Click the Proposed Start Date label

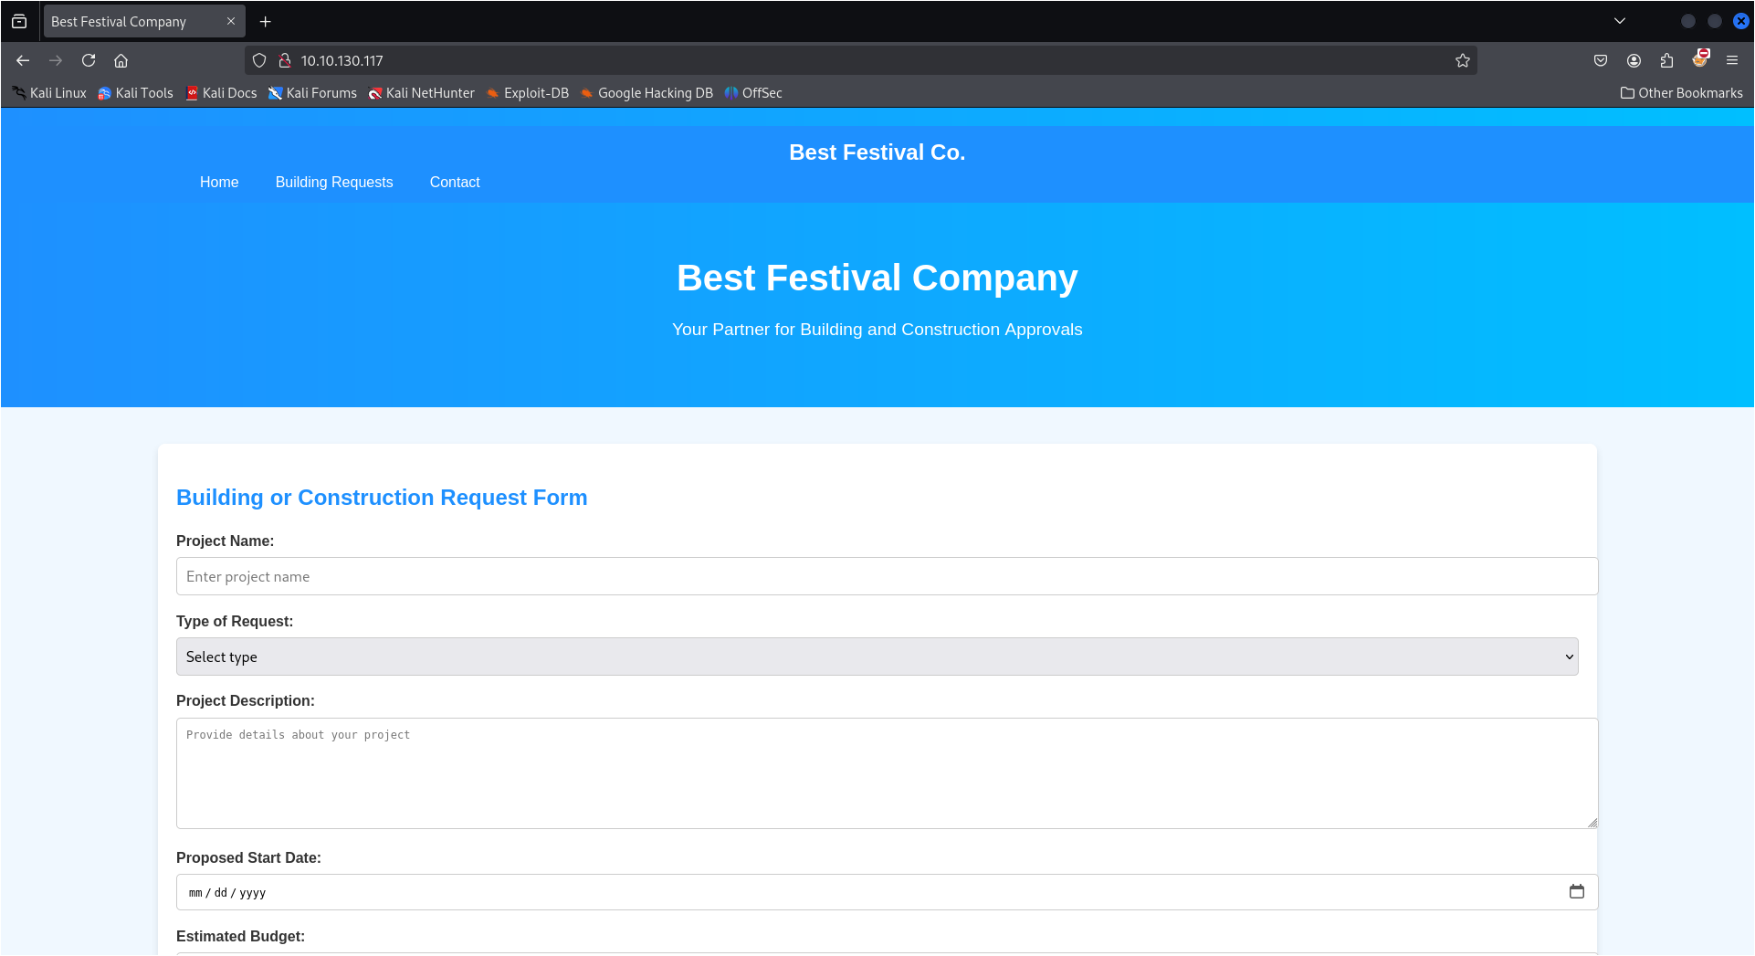point(248,857)
